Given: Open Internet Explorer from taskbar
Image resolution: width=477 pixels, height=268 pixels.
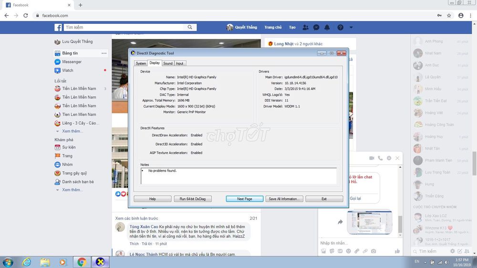Looking at the screenshot, I should 27,262.
